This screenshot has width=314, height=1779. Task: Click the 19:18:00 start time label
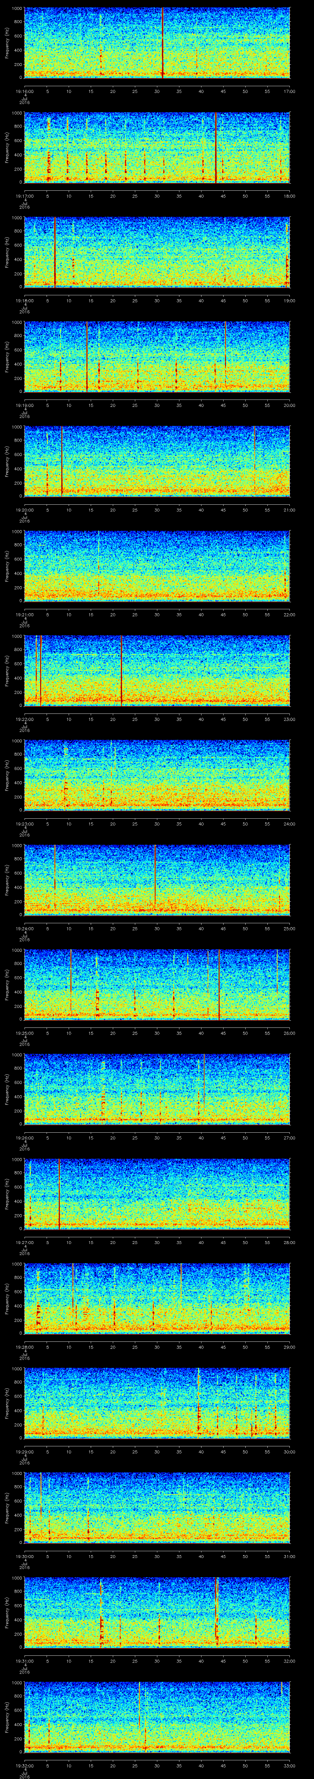tap(25, 300)
